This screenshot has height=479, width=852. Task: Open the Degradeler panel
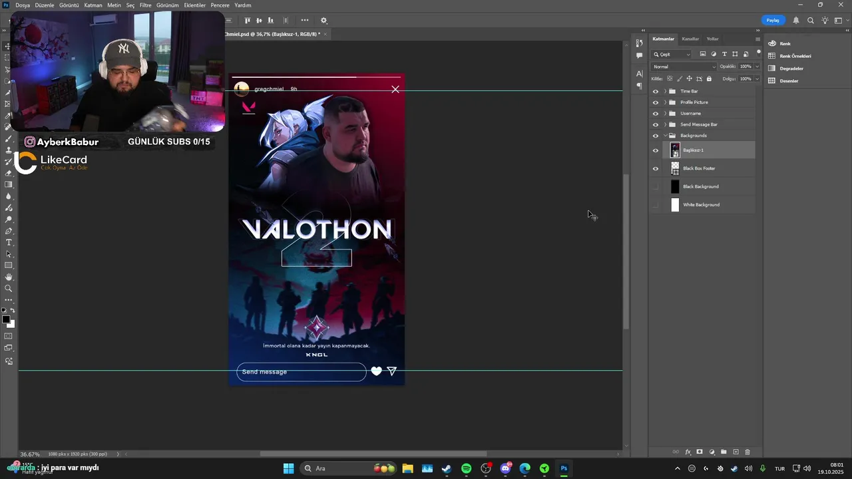[786, 69]
